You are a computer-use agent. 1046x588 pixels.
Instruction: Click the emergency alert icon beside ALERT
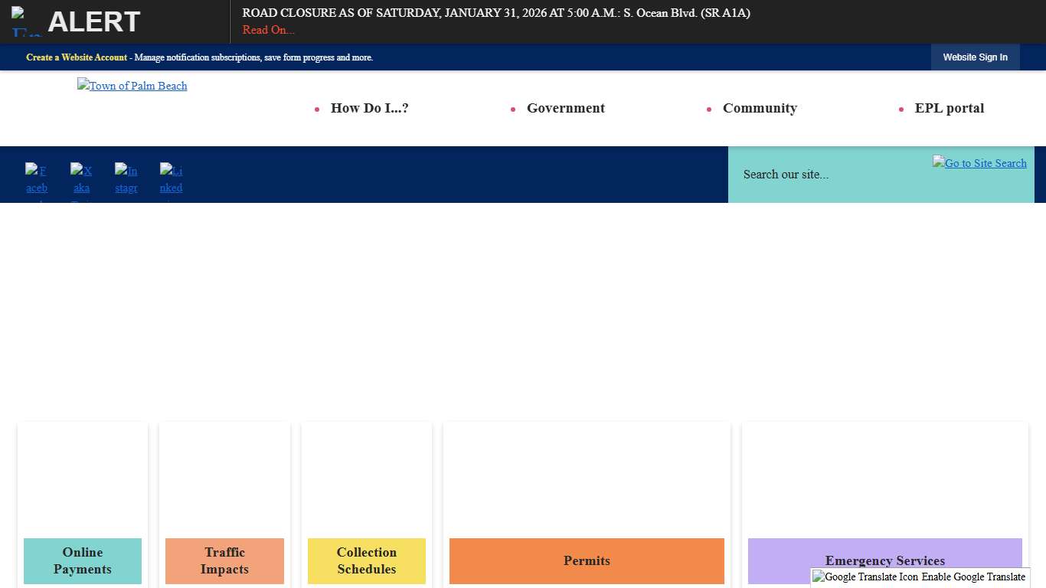(26, 22)
